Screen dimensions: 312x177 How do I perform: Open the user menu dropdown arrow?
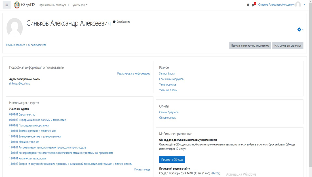pyautogui.click(x=305, y=5)
